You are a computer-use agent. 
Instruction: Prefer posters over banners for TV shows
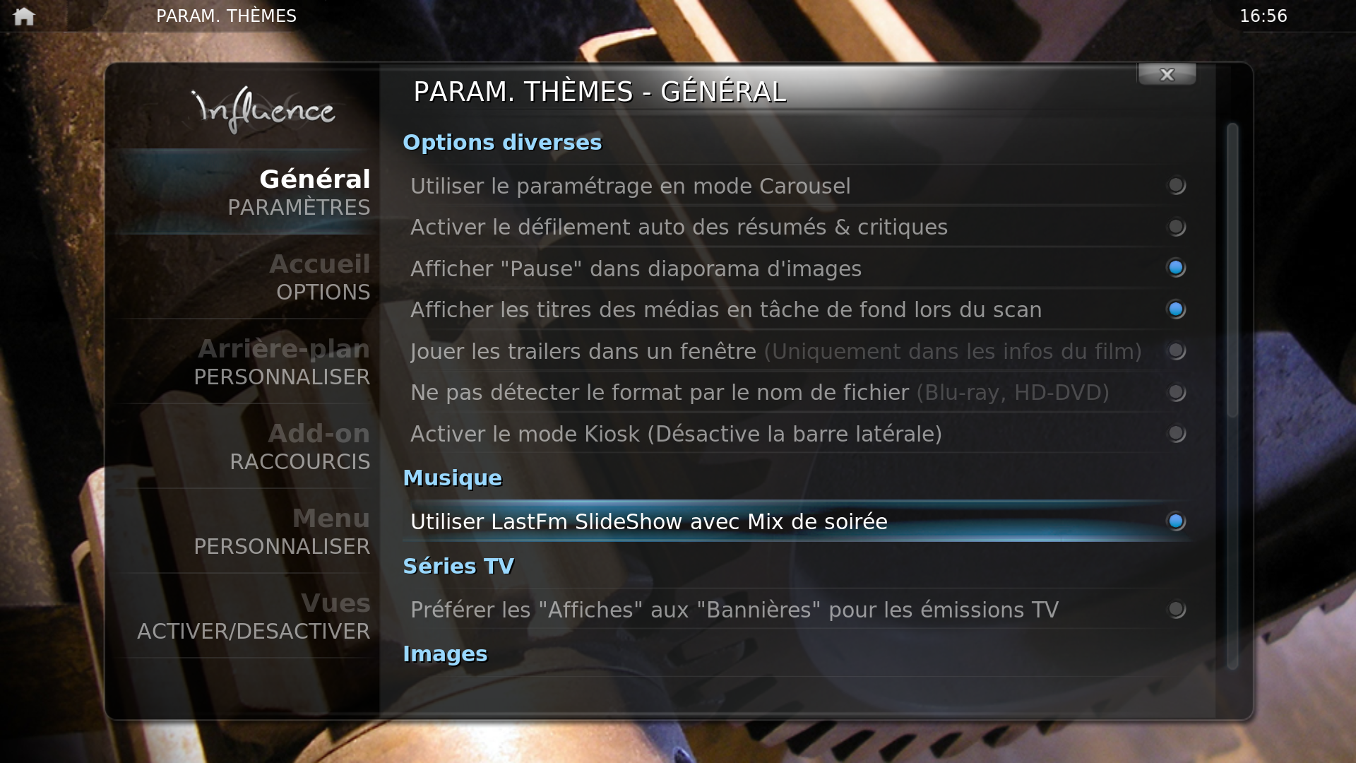1176,609
